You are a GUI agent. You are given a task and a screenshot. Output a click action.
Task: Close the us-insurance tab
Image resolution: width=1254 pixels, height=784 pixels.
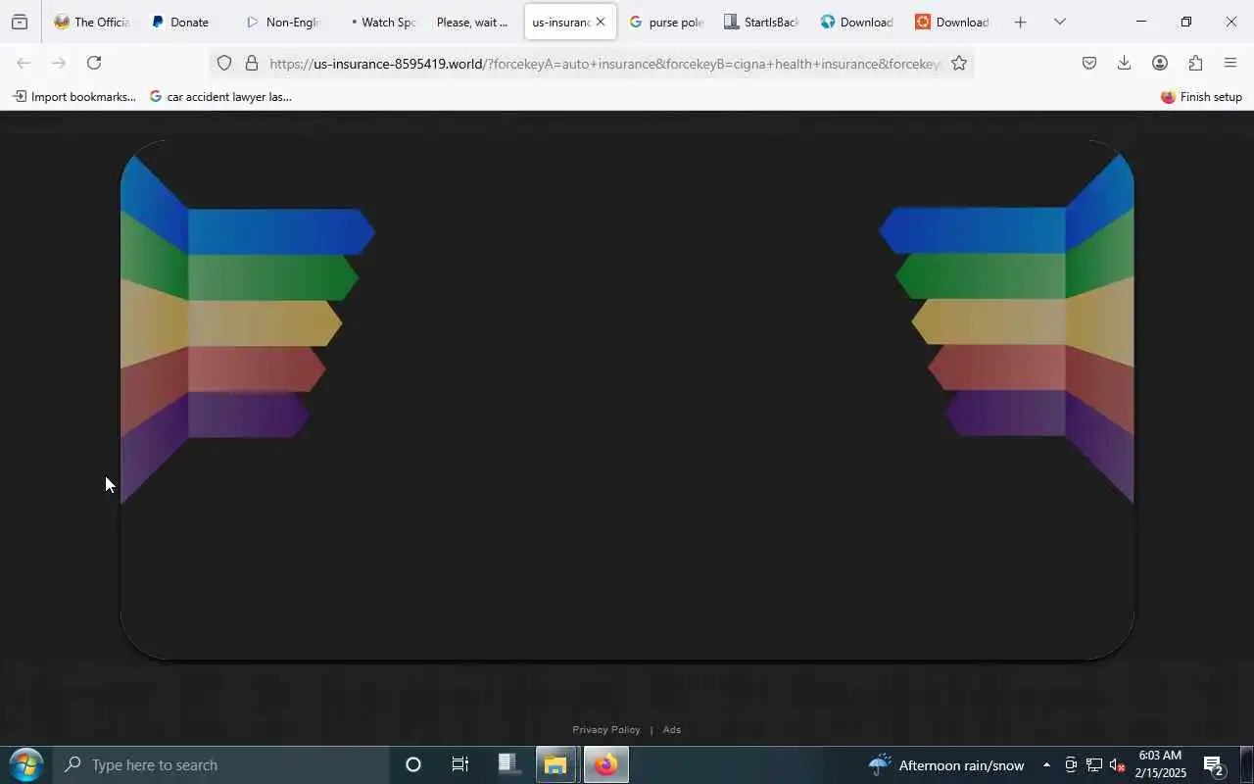point(601,22)
